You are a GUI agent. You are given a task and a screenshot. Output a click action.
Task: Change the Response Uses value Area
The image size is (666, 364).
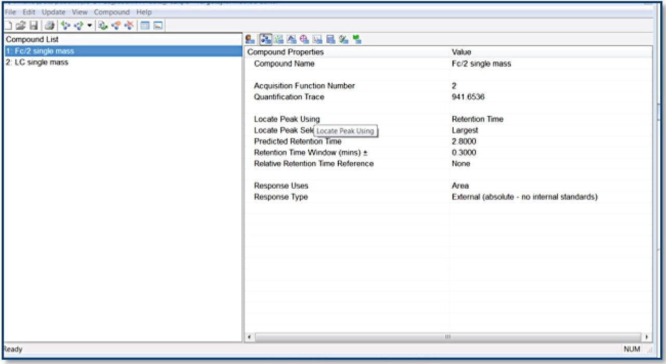[x=460, y=186]
